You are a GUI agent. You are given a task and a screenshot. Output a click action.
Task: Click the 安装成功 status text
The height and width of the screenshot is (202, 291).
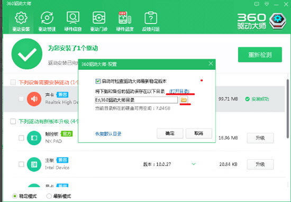point(260,99)
